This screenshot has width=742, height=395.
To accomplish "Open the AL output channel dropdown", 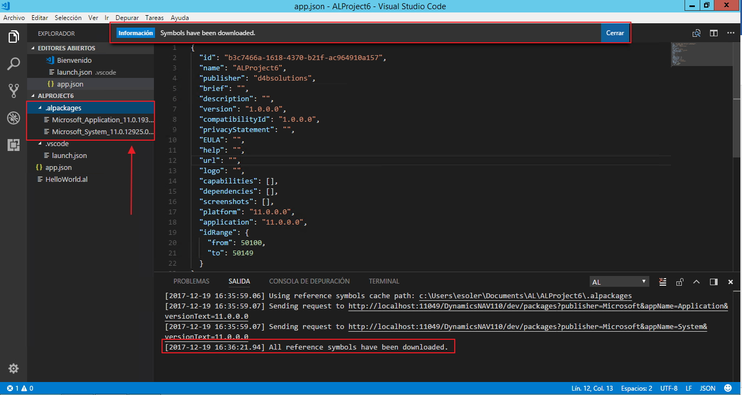I will [x=619, y=282].
